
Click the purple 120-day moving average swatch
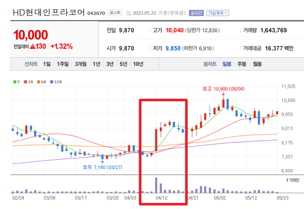tap(52, 82)
